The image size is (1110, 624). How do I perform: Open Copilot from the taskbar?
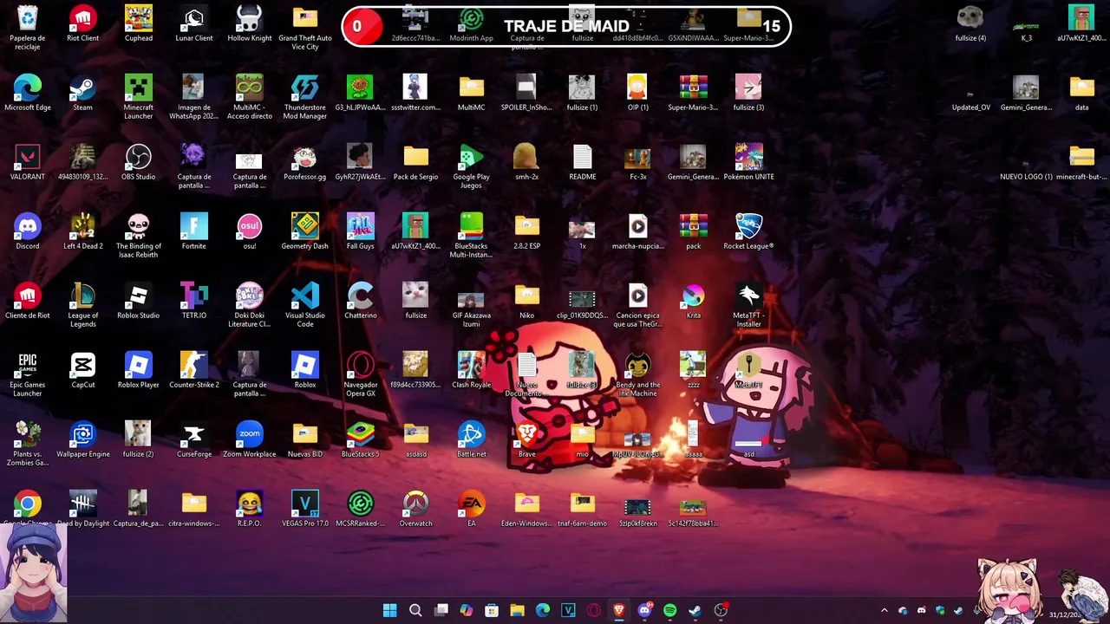(467, 610)
